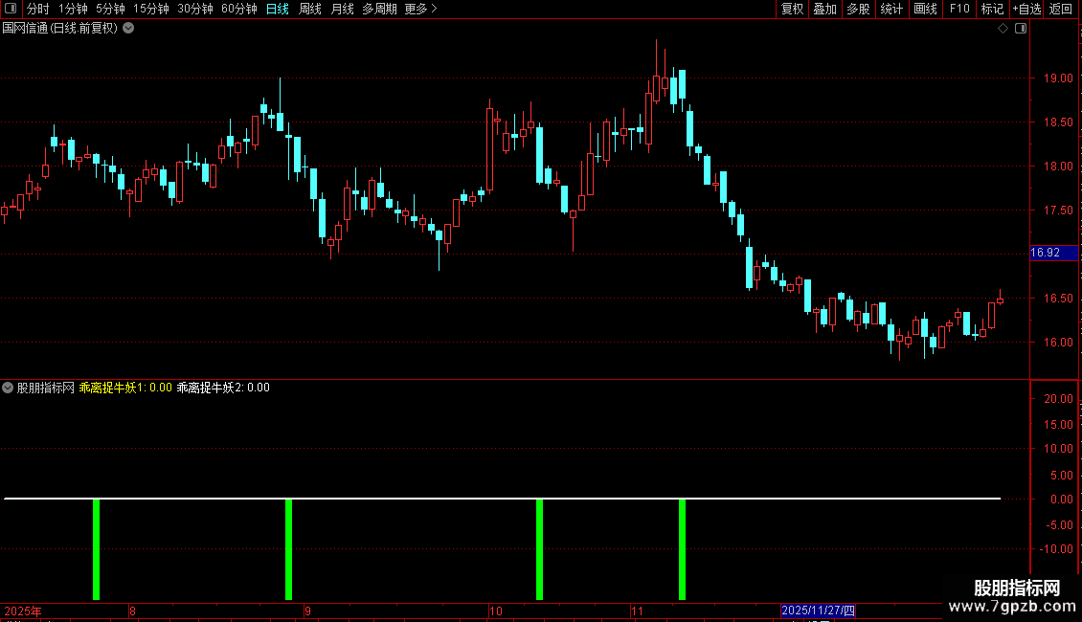Switch to 月线 monthly chart
The width and height of the screenshot is (1082, 622).
pyautogui.click(x=342, y=9)
